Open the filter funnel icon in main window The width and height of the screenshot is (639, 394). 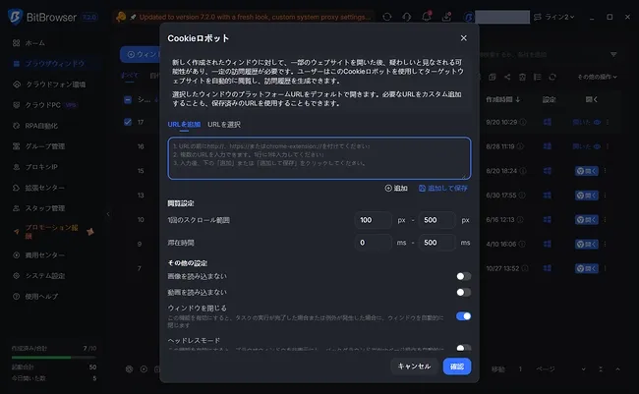pos(613,54)
